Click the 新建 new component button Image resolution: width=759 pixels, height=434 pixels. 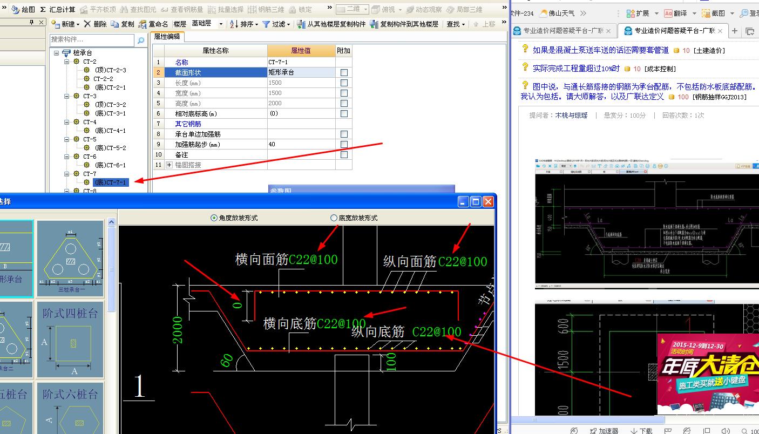[x=65, y=24]
